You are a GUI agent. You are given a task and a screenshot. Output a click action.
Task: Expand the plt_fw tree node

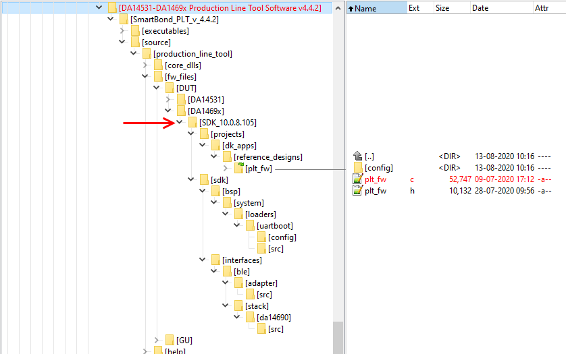(x=226, y=168)
